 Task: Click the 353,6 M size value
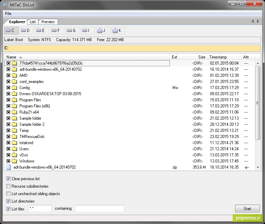199,167
